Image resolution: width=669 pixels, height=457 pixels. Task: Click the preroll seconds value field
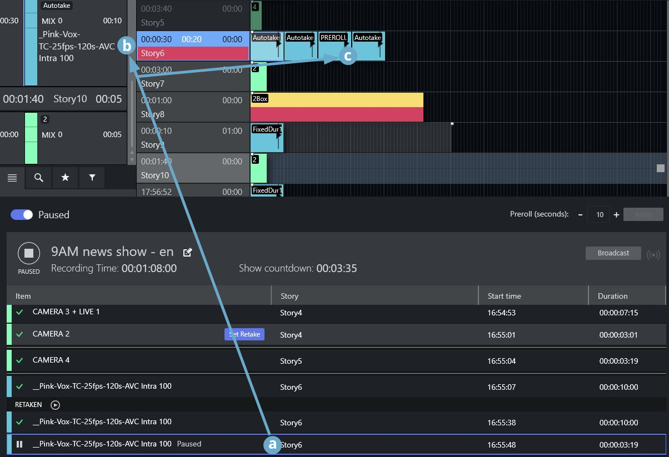coord(598,215)
